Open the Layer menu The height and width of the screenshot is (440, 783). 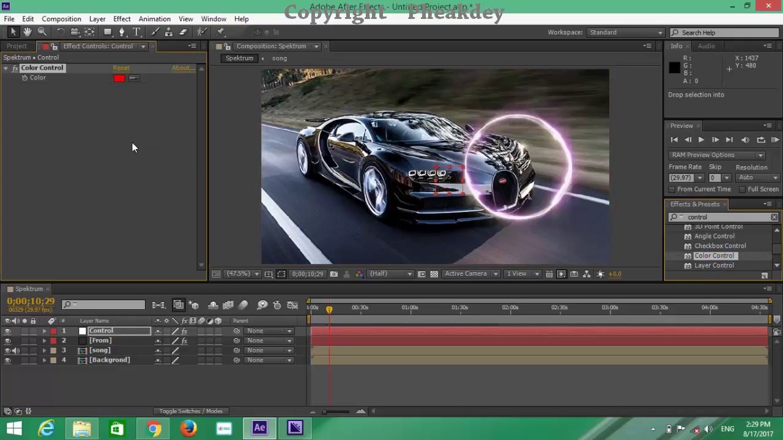[x=97, y=19]
